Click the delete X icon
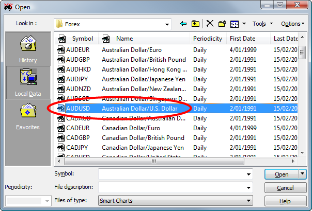312x211 pixels. tap(210, 24)
